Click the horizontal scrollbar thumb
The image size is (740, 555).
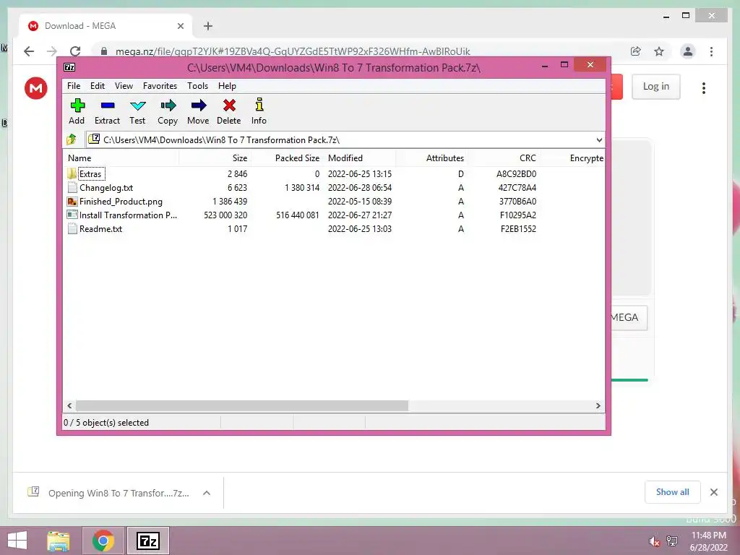(242, 406)
